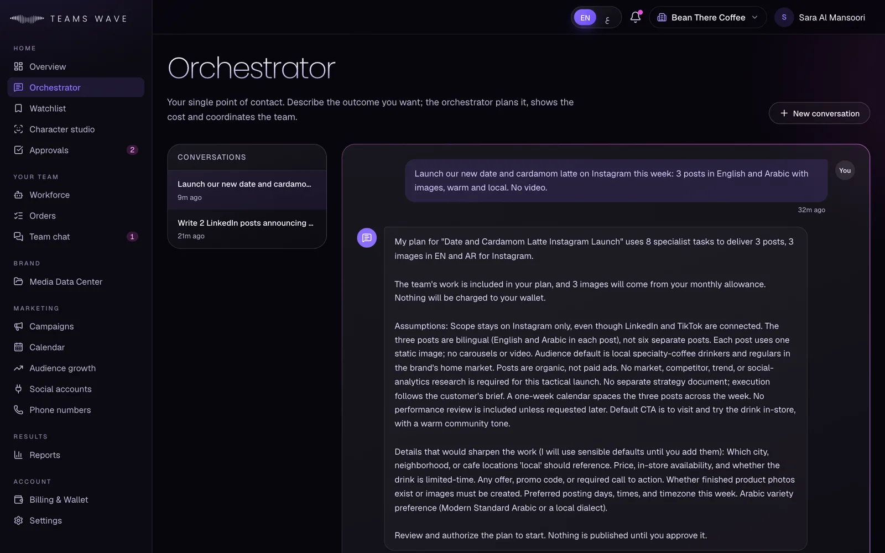
Task: Click the Campaigns megaphone icon
Action: coord(18,326)
